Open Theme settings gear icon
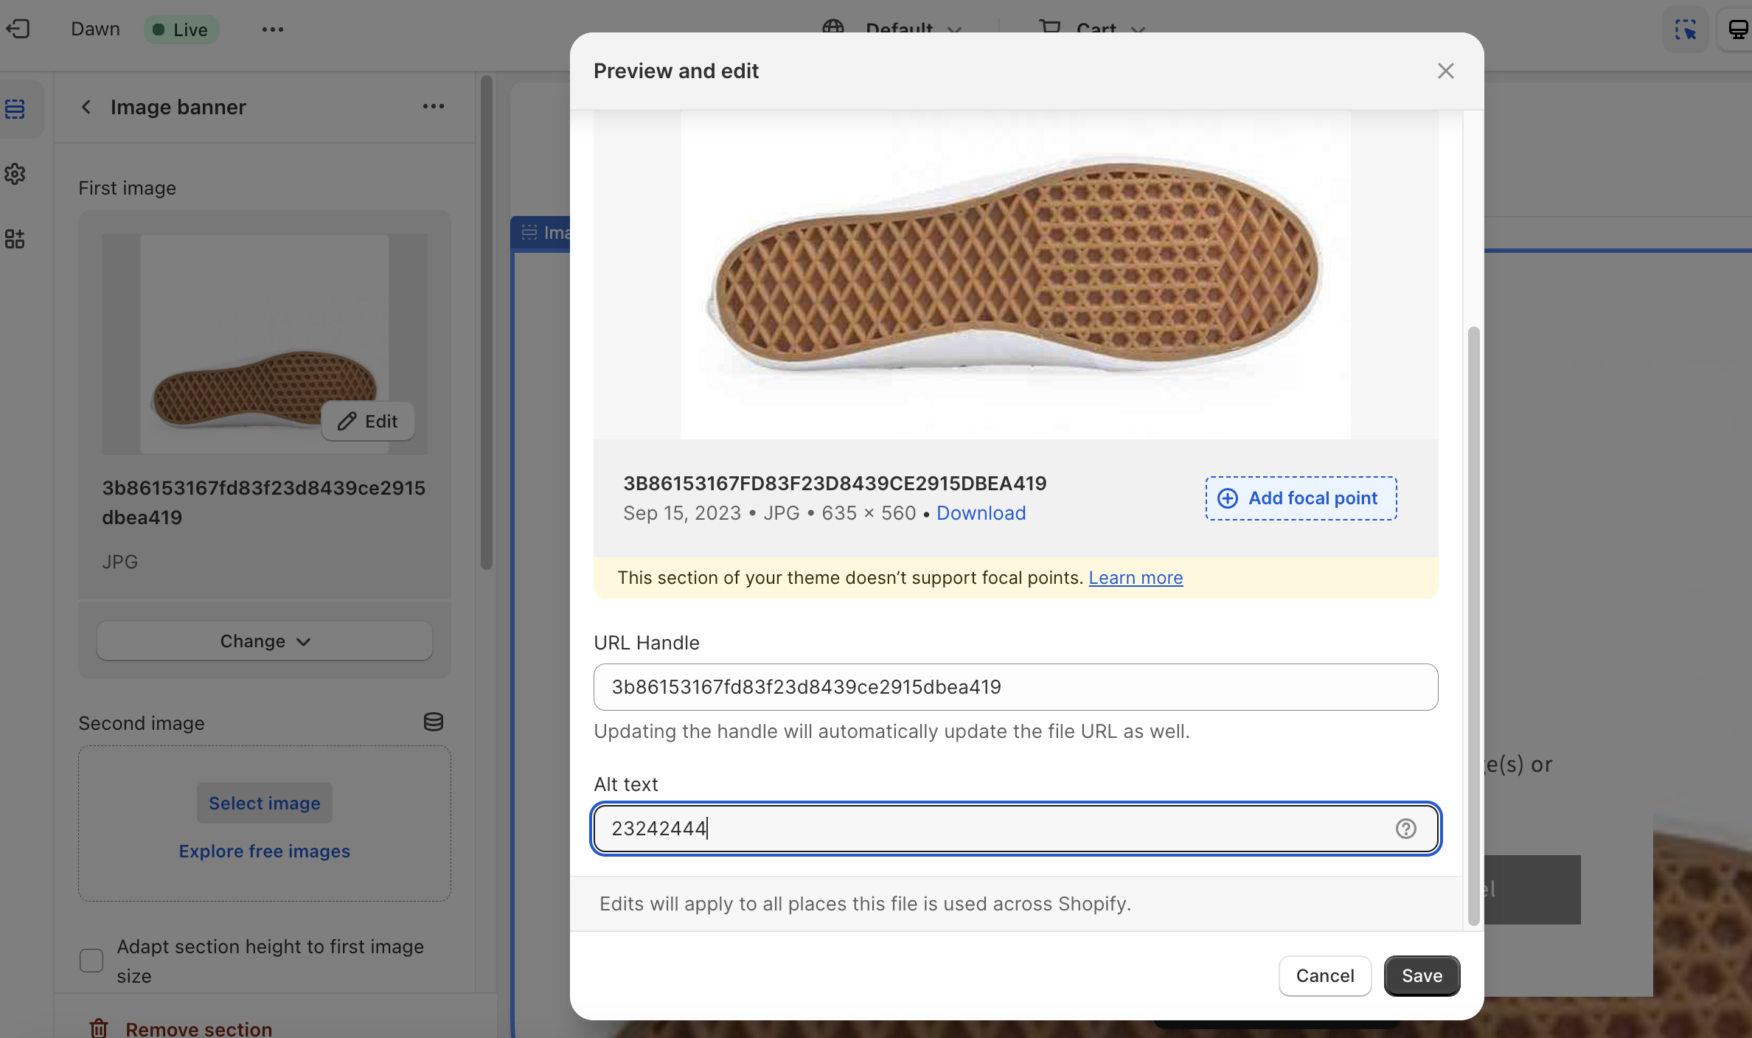 pyautogui.click(x=15, y=174)
